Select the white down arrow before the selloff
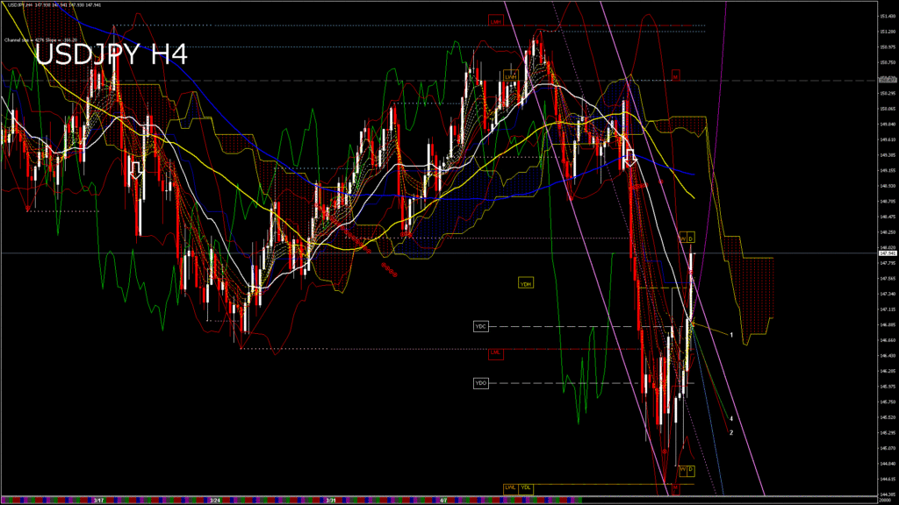 pos(630,158)
